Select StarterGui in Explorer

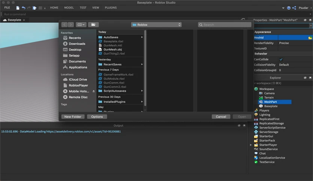(x=266, y=136)
